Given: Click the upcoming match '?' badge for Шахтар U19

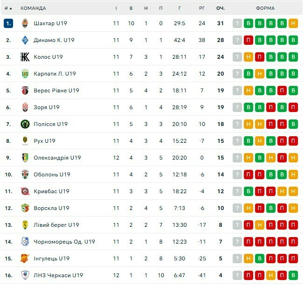Looking at the screenshot, I should pyautogui.click(x=237, y=23).
